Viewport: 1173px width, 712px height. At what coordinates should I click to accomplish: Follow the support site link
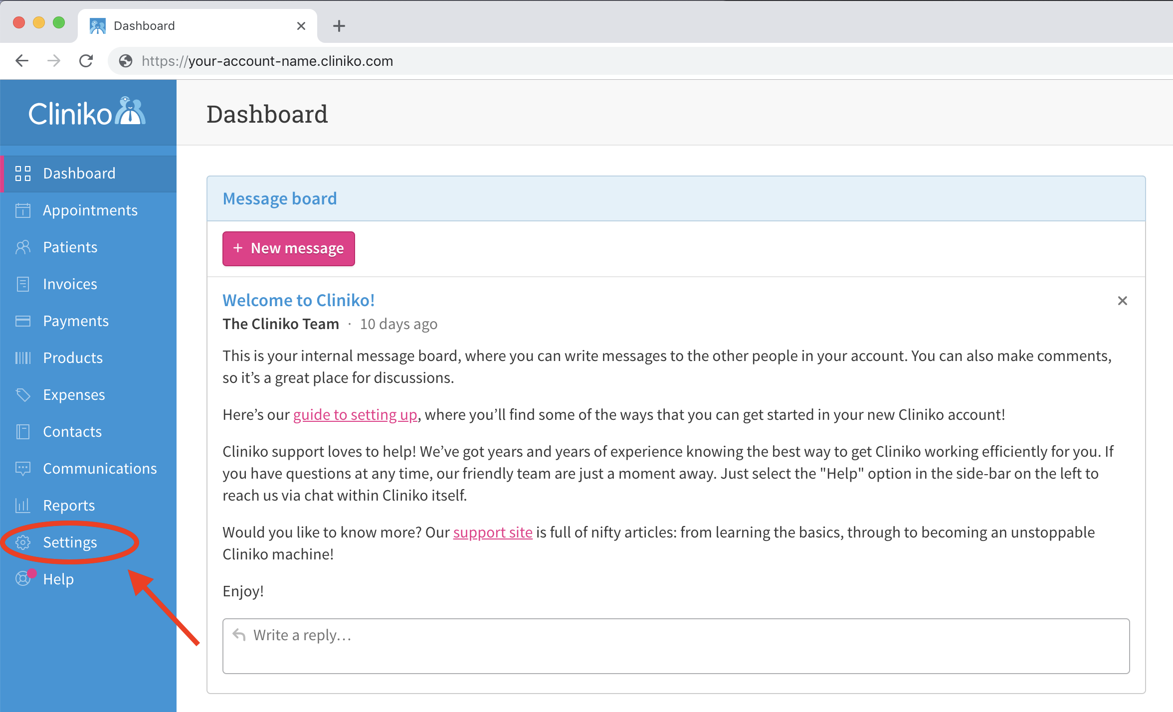point(493,533)
